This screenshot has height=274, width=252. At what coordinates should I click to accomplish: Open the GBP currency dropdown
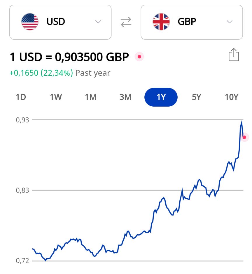[x=192, y=22]
